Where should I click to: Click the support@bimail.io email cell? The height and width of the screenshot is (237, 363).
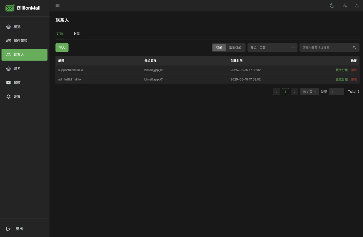71,70
